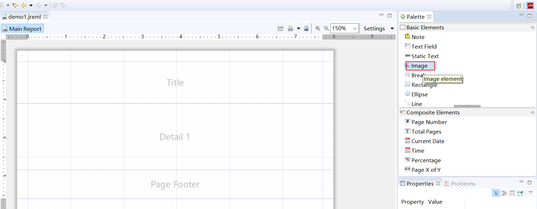The image size is (537, 209).
Task: Click the zoom out magnifier icon
Action: 326,28
